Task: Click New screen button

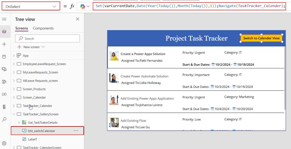Action: (x=31, y=47)
